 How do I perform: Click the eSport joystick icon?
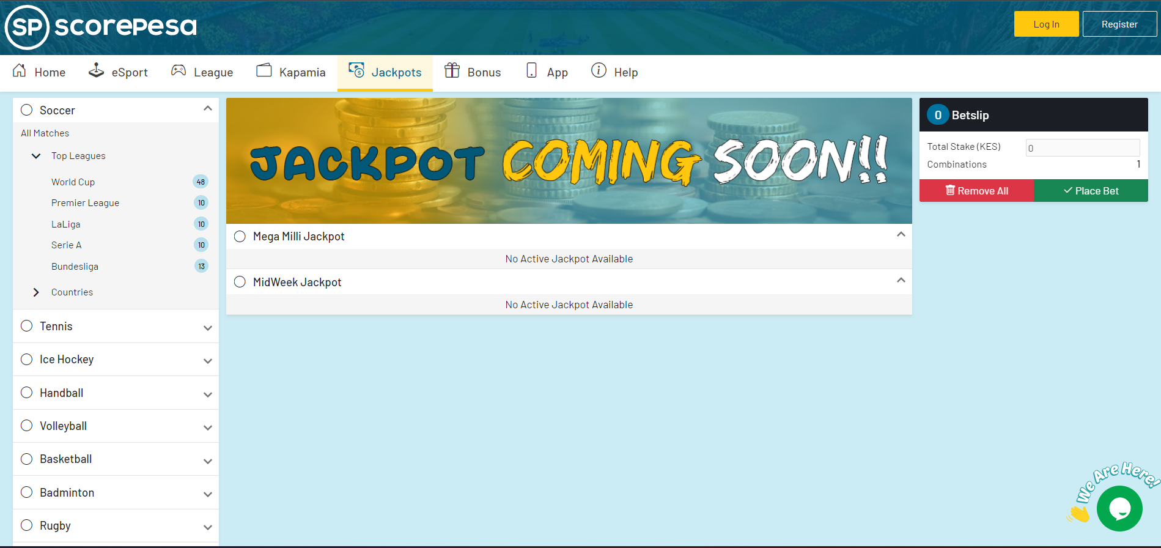(x=96, y=70)
